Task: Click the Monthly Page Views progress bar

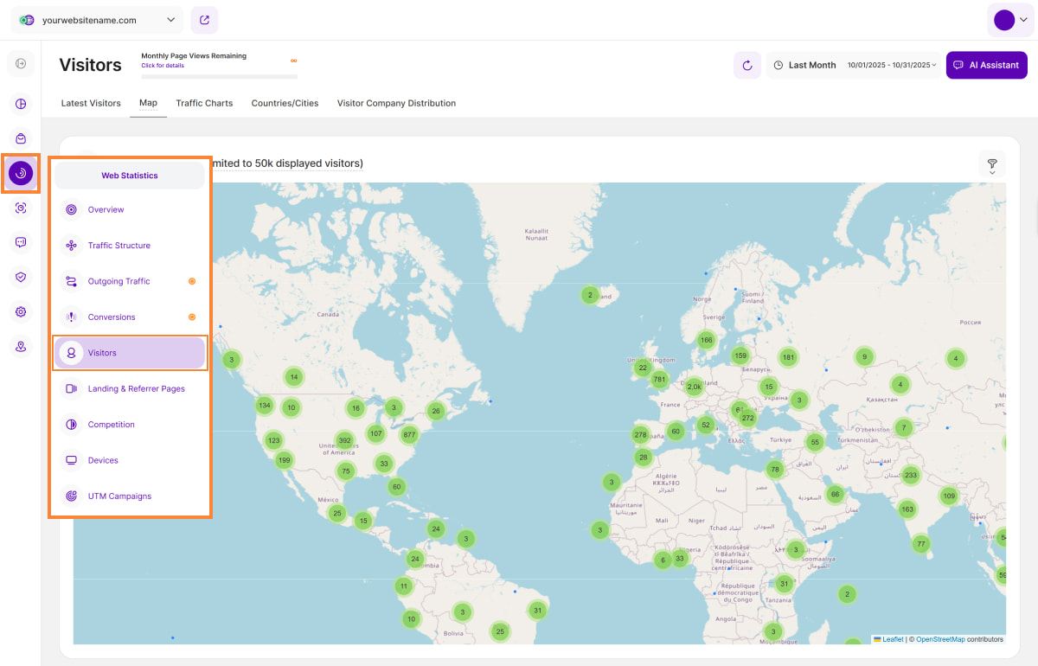Action: (x=219, y=77)
